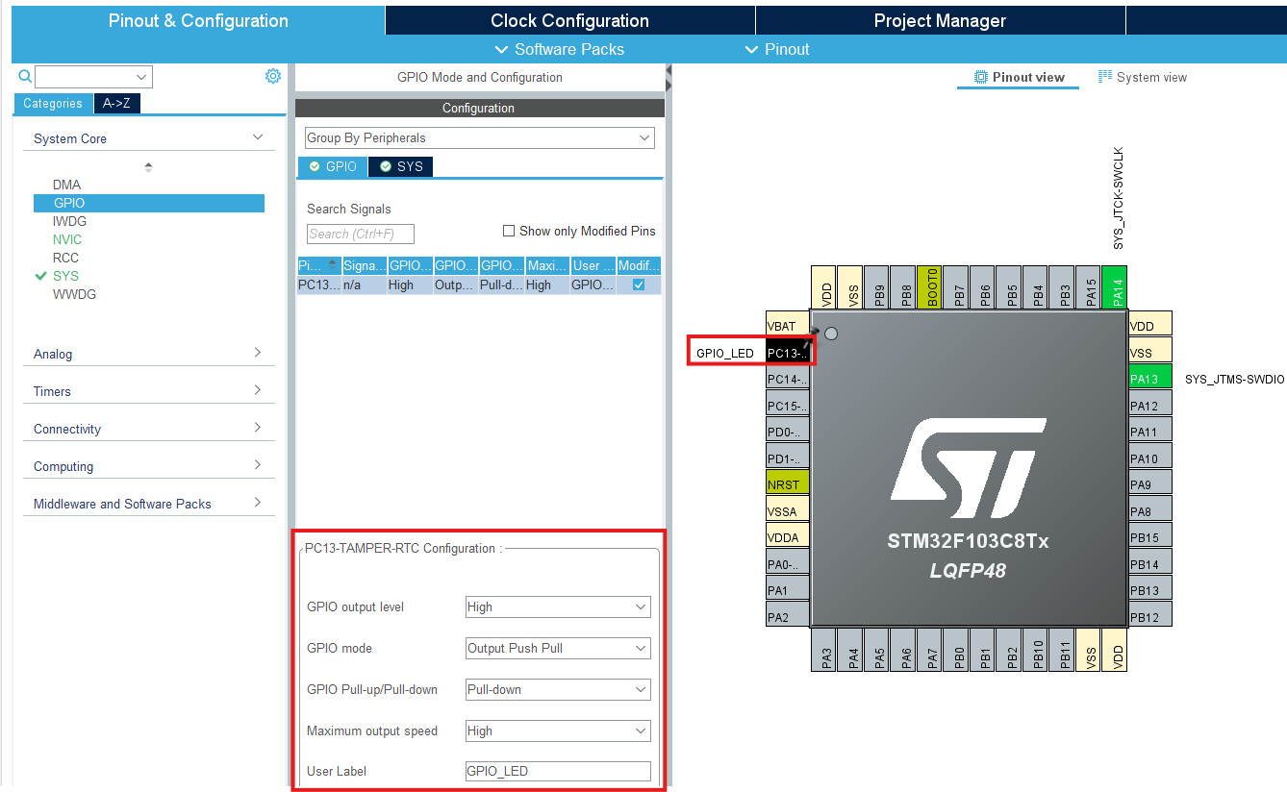This screenshot has height=792, width=1287.
Task: Click the ST logo on the chip
Action: 968,468
